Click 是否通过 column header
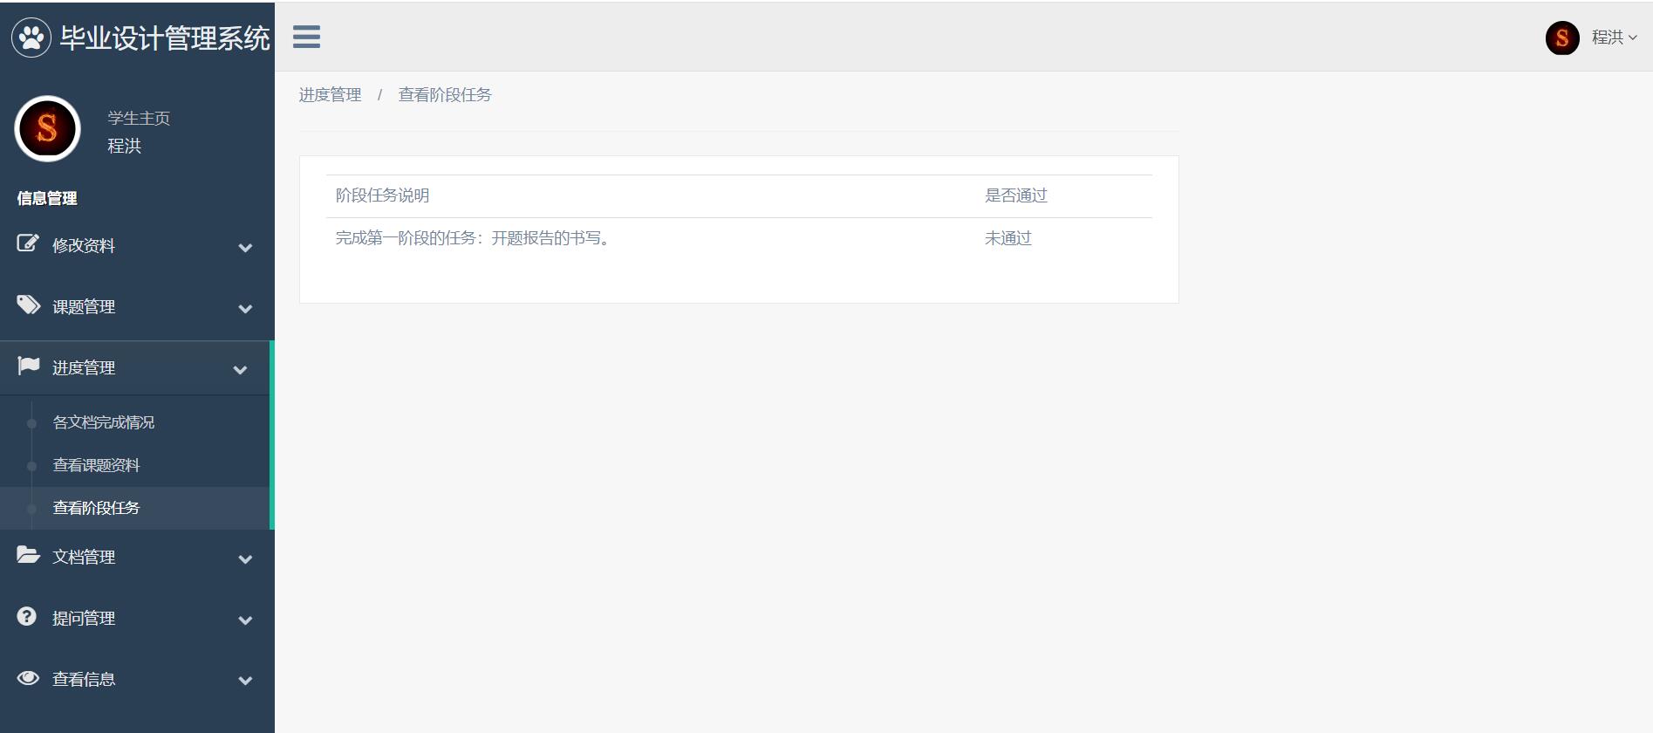 pos(1016,195)
